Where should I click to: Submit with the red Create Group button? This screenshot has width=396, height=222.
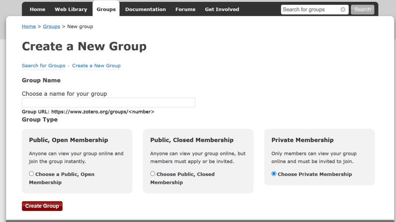coord(42,206)
